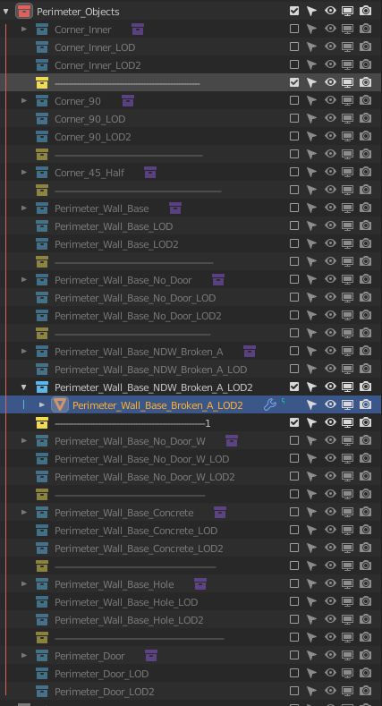Click the wrench modifier icon on Perimeter_Wall_Base_Broken_A_LOD2
The image size is (382, 706).
click(x=269, y=404)
